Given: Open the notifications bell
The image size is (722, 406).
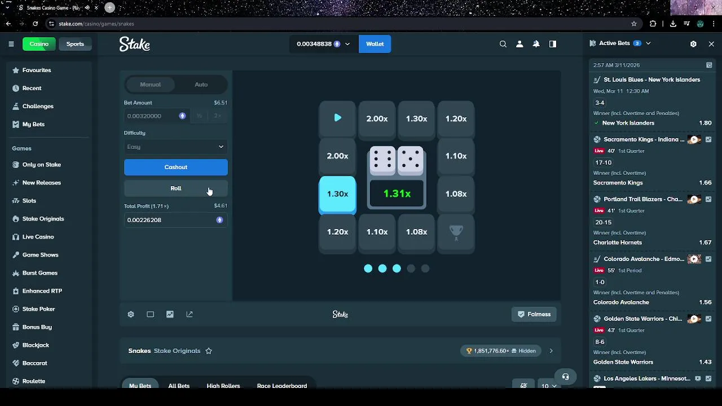Looking at the screenshot, I should (536, 44).
